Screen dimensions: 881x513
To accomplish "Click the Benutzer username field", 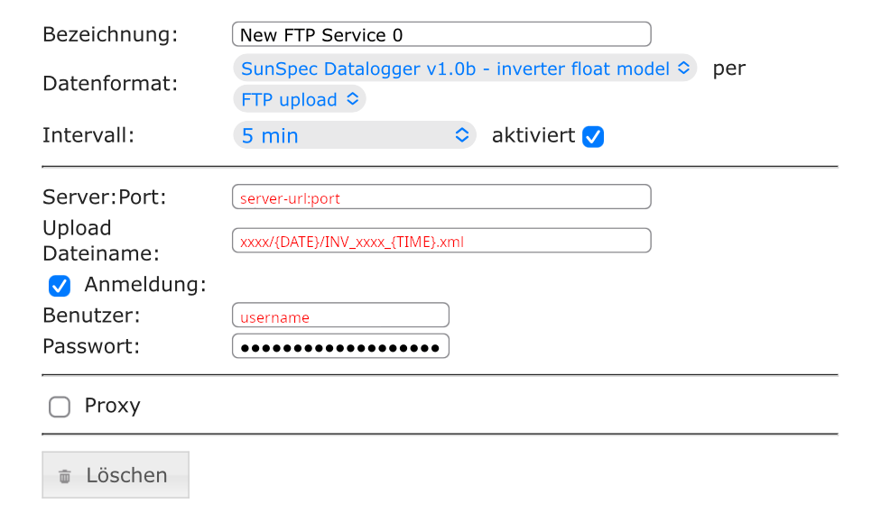I will (340, 316).
